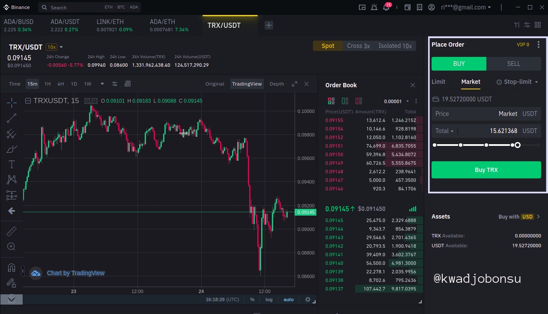Switch to Depth chart view
The width and height of the screenshot is (548, 314).
277,84
